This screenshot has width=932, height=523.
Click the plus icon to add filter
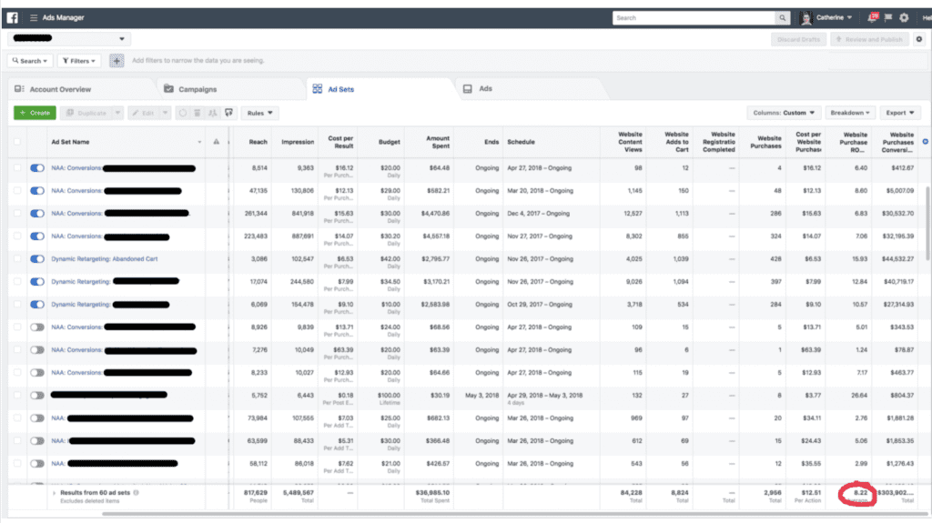tap(116, 61)
